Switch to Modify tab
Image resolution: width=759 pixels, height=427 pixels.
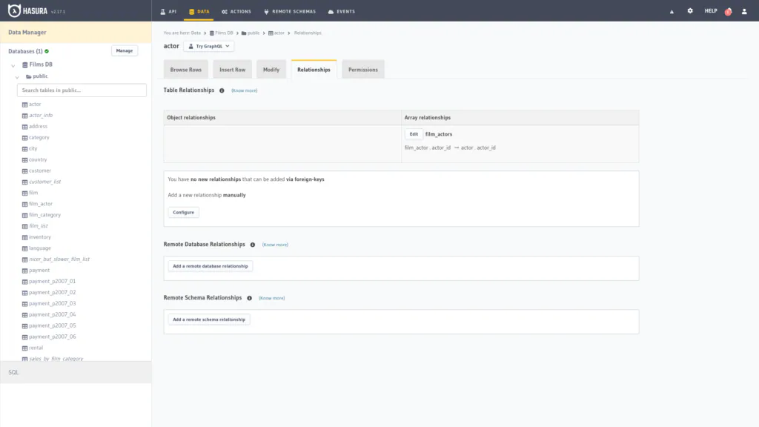pyautogui.click(x=271, y=69)
